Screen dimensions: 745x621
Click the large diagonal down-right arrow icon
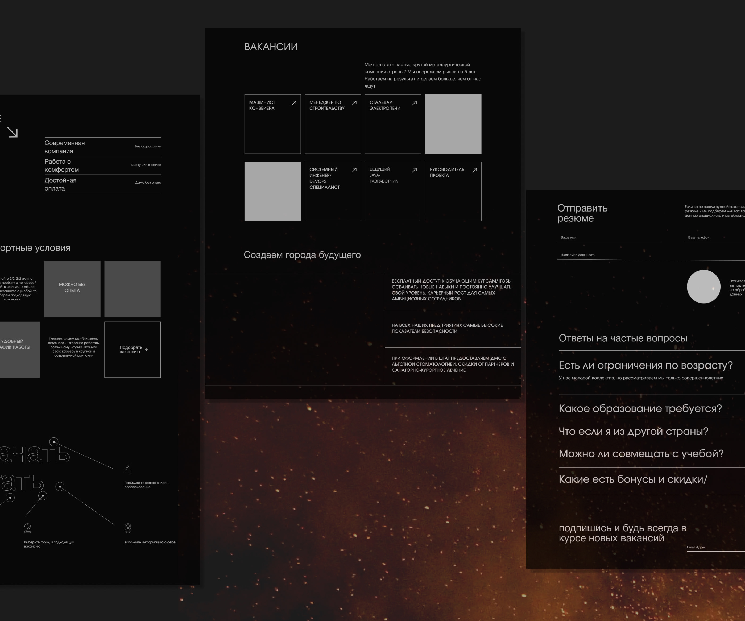click(x=13, y=132)
